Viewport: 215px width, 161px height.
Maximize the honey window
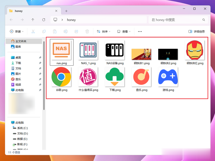[x=195, y=9]
